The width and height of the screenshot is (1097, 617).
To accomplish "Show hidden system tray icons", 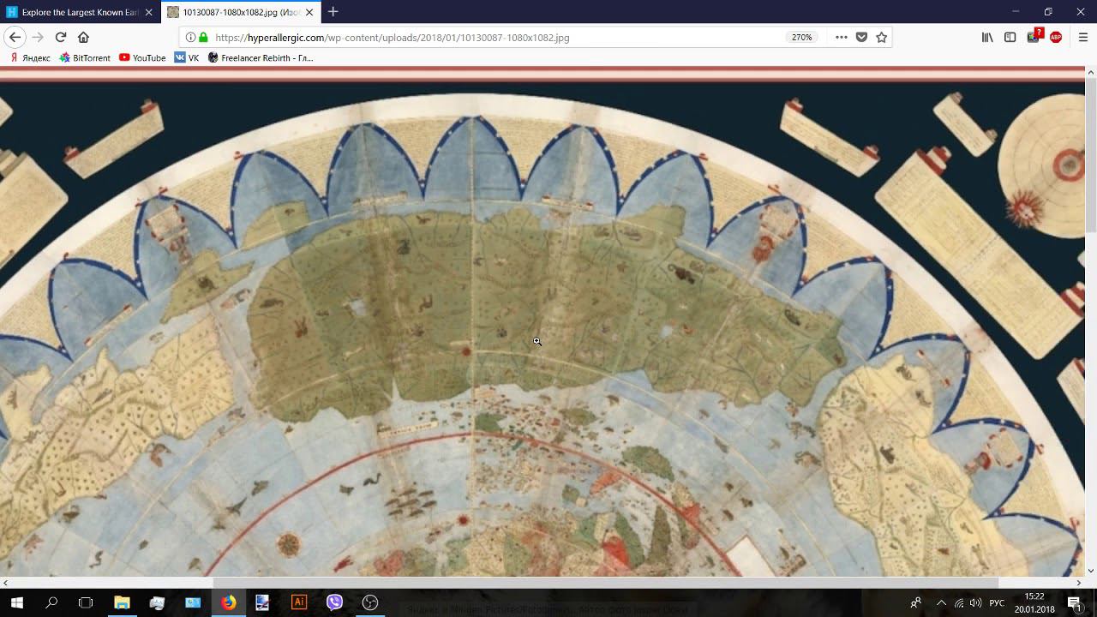I will coord(941,602).
